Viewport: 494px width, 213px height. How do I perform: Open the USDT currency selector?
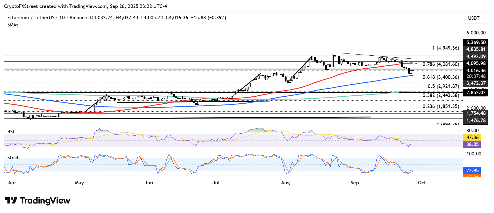pyautogui.click(x=475, y=18)
